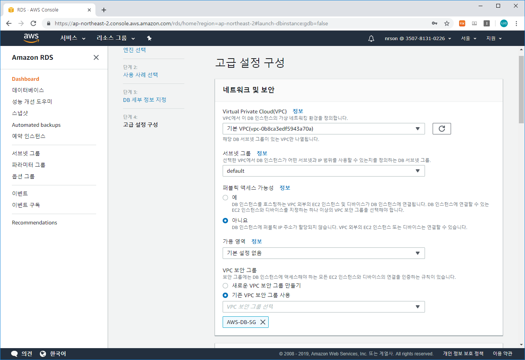Open 옵션 그룹 in sidebar
Screen dimensions: 525x360
[23, 176]
